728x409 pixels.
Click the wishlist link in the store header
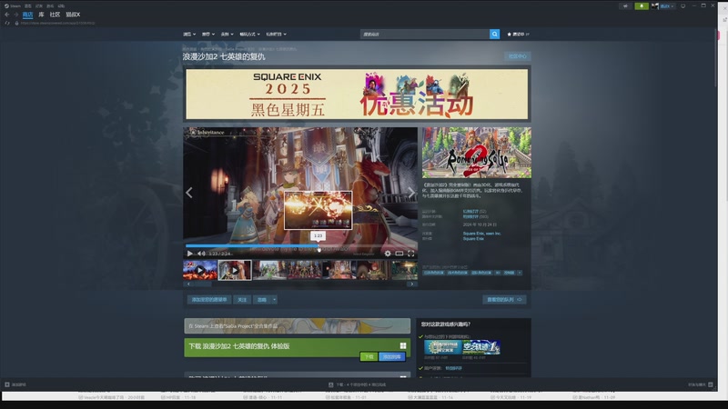(518, 34)
